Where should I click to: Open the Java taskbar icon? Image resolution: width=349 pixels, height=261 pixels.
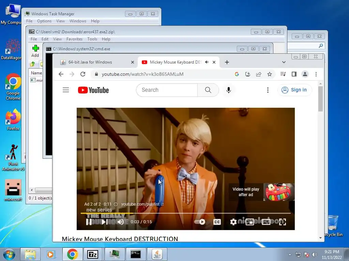tap(157, 254)
